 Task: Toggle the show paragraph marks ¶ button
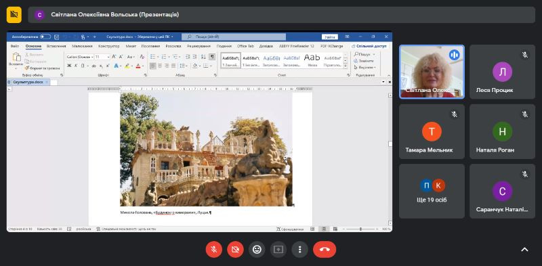(212, 57)
